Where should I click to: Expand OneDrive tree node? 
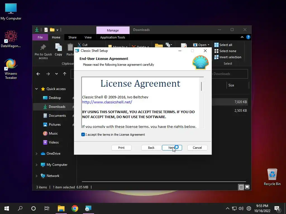pyautogui.click(x=37, y=154)
